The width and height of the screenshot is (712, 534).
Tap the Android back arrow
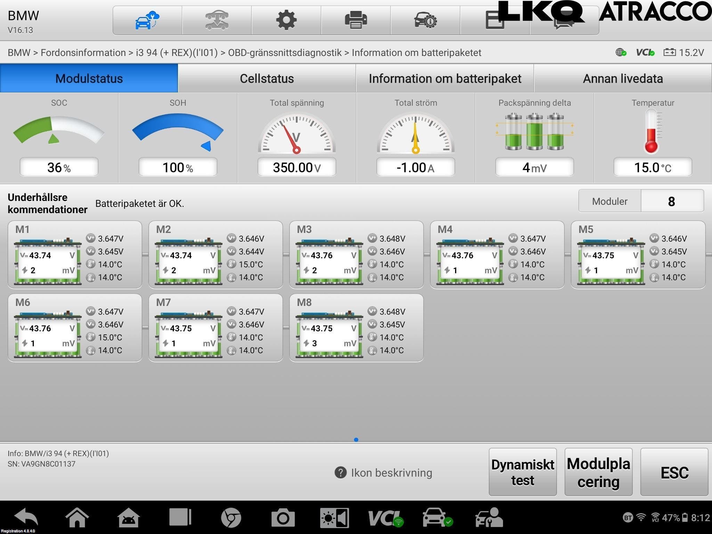pyautogui.click(x=26, y=518)
